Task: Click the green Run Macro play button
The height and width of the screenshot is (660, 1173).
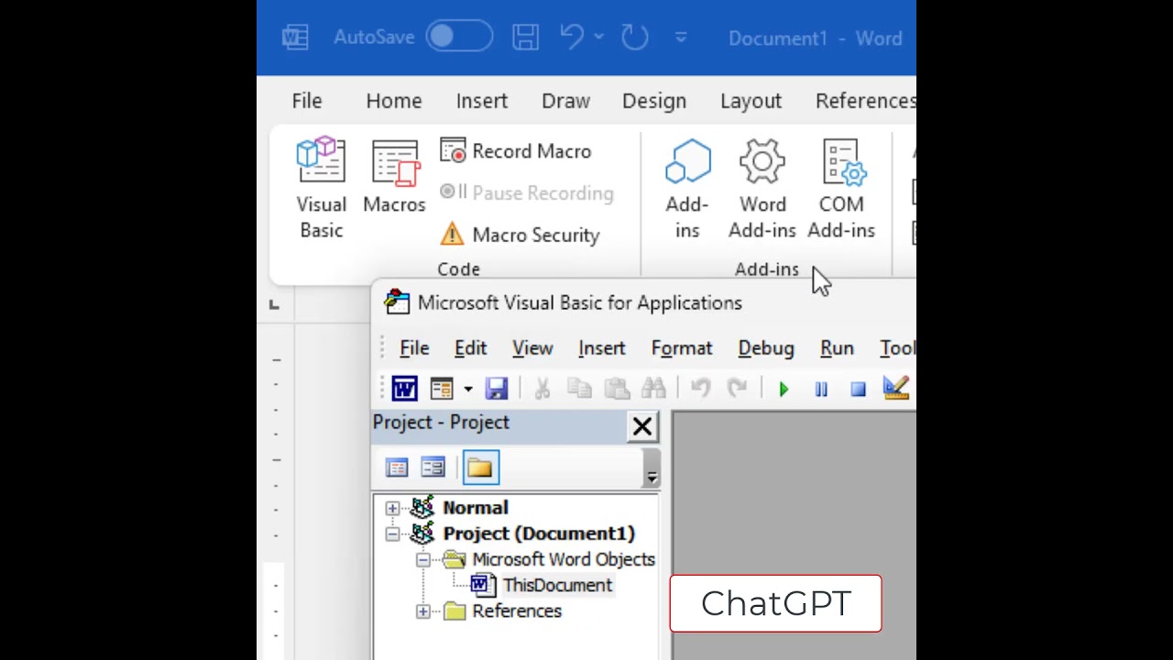Action: pos(784,389)
